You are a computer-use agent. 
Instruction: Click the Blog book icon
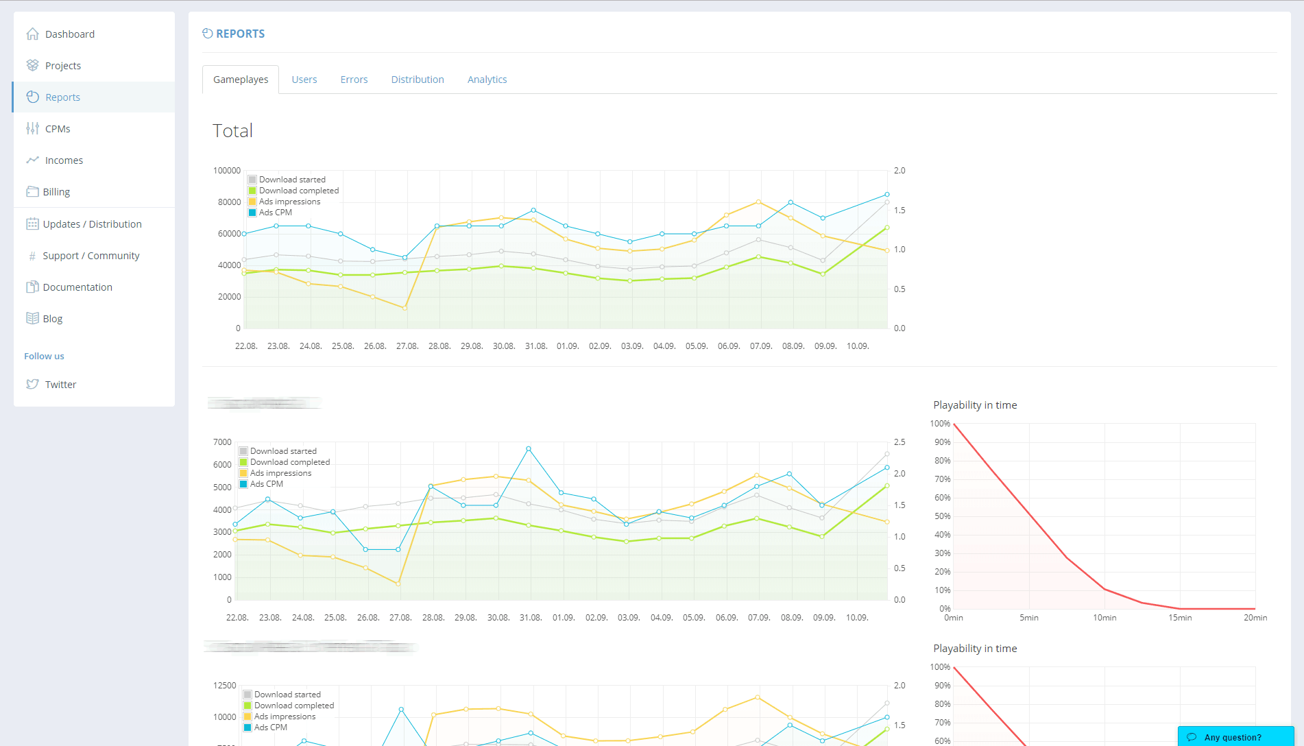pos(32,318)
